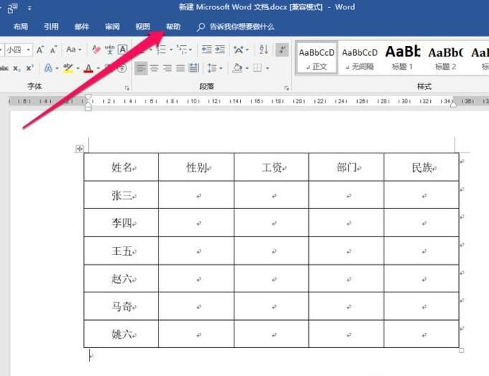Toggle strikethrough (abc) formatting
Screen dimensions: 489x376
coord(4,68)
